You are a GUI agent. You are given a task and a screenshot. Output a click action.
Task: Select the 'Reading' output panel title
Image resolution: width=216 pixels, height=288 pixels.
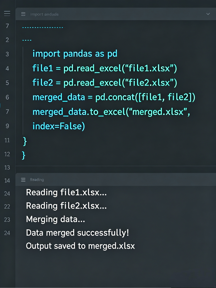(x=37, y=180)
